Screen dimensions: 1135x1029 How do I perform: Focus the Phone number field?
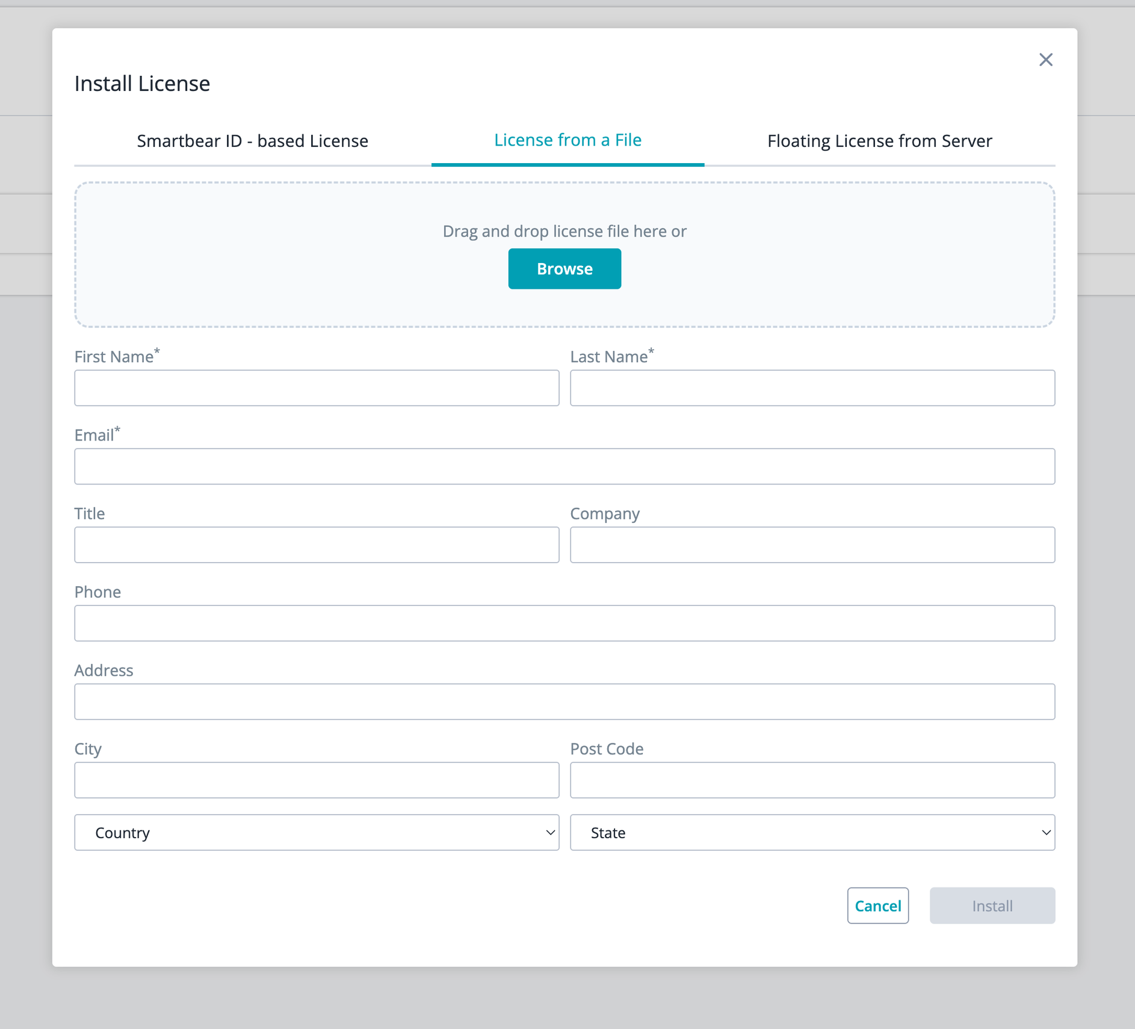pyautogui.click(x=564, y=623)
